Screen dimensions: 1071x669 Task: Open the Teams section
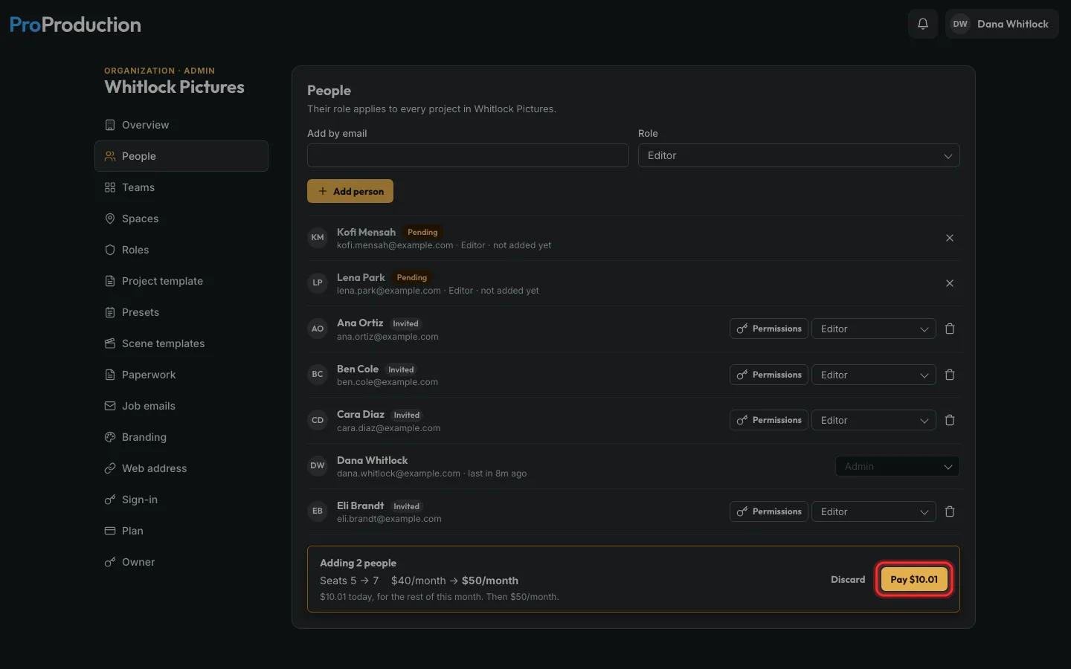tap(181, 187)
